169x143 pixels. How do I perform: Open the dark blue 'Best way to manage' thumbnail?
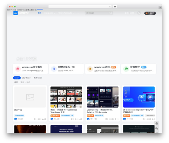tap(66, 129)
